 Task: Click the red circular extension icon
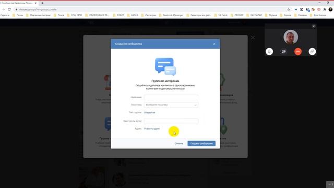coord(319,9)
